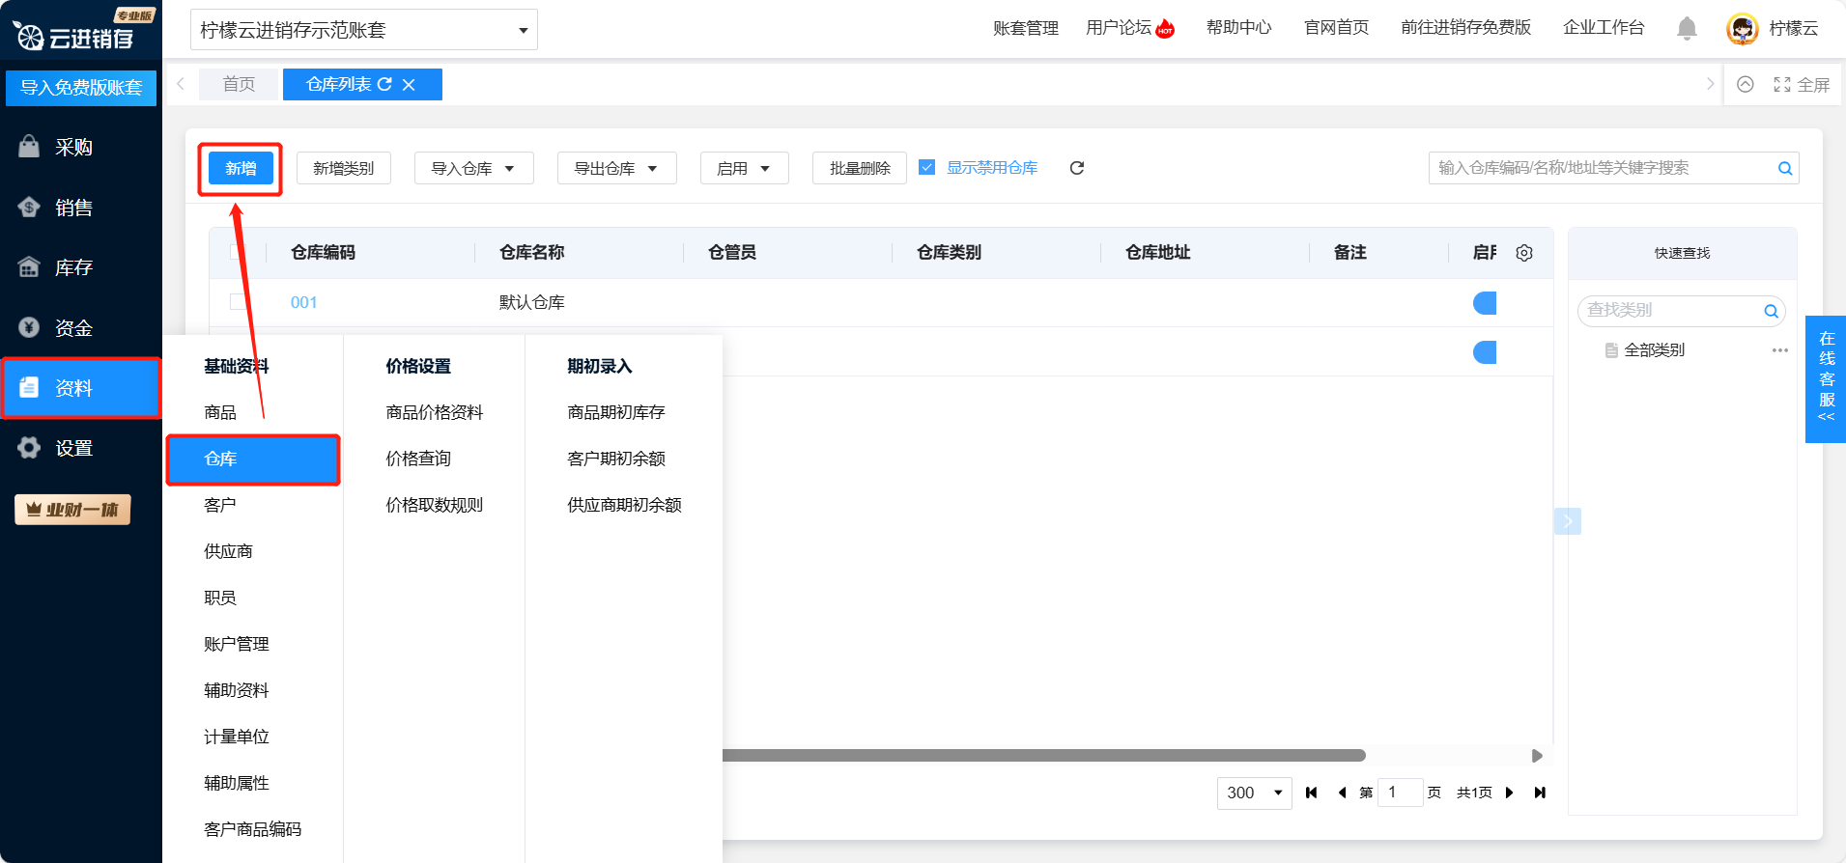This screenshot has width=1846, height=863.
Task: Go to the last page
Action: [1540, 793]
